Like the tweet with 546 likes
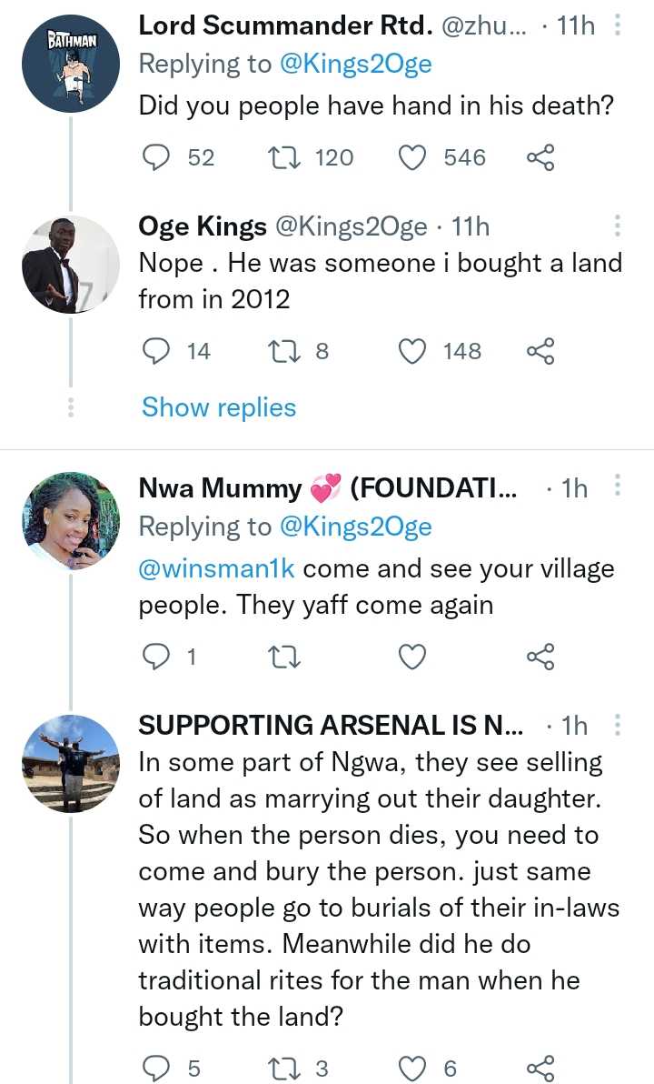The height and width of the screenshot is (1084, 654). [413, 158]
